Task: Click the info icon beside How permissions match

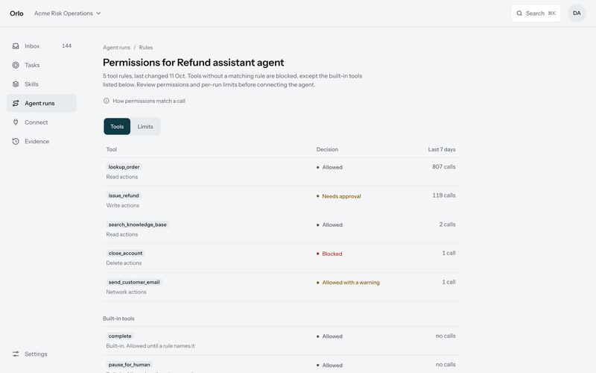Action: [x=107, y=101]
